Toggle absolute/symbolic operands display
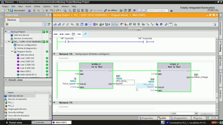Viewport: 223px width, 125px height. [94, 24]
